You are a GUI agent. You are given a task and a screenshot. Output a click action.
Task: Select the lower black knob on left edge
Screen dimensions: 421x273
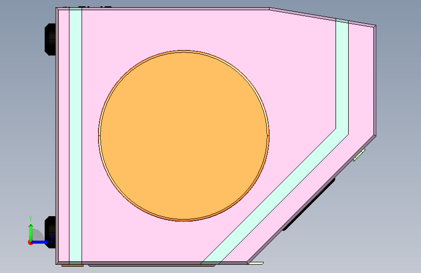coord(51,232)
